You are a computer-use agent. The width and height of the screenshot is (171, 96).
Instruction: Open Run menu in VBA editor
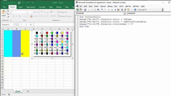point(116,6)
